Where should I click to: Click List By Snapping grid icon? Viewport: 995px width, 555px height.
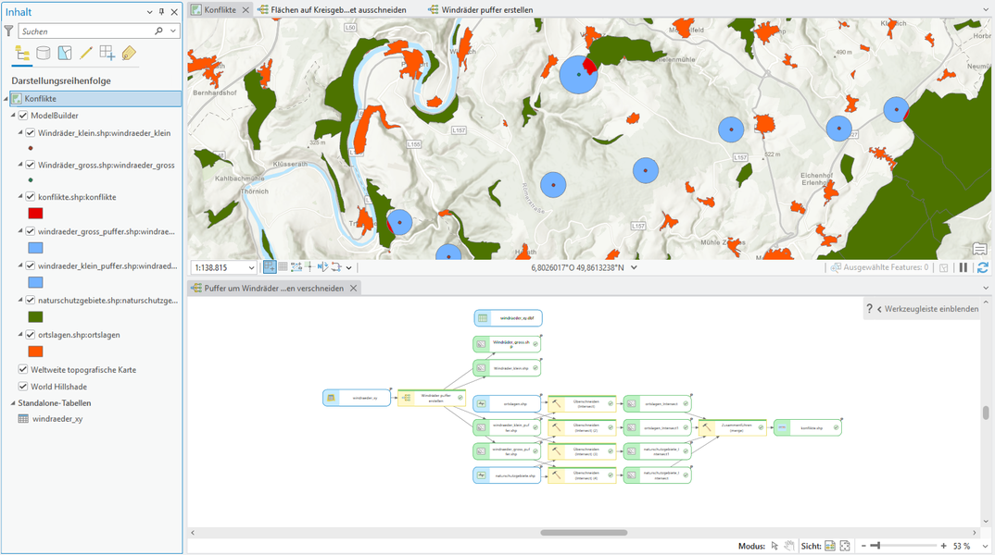(107, 54)
